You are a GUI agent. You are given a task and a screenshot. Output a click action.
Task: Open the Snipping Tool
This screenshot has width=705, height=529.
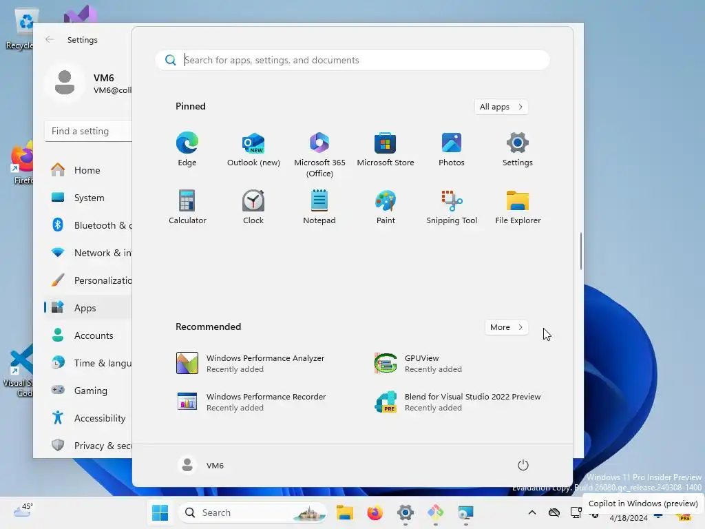(x=452, y=207)
